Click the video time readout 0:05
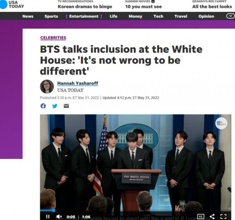This screenshot has height=220, width=235. tap(71, 217)
